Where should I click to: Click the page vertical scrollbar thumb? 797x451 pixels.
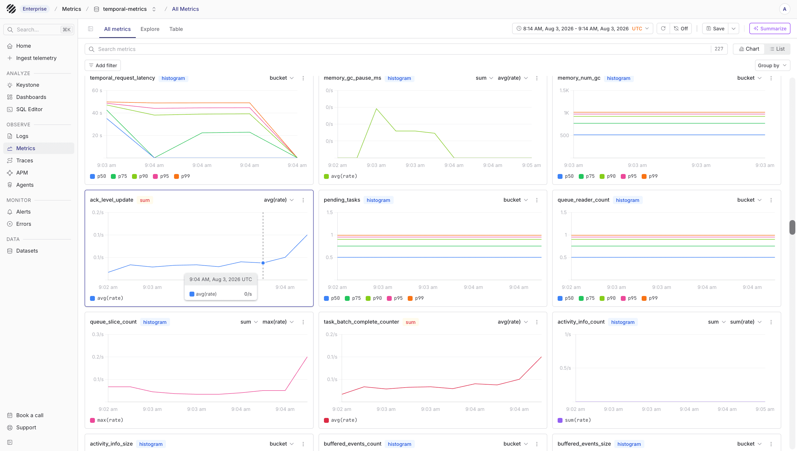pos(792,227)
